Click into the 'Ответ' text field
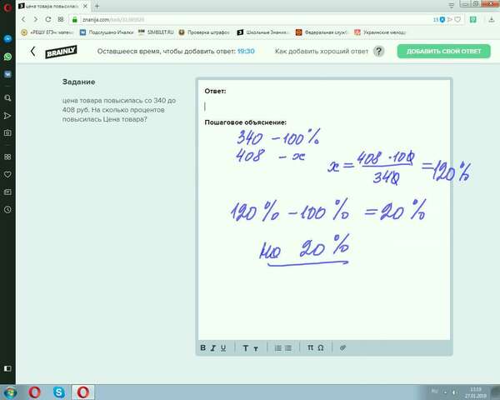 coord(324,106)
